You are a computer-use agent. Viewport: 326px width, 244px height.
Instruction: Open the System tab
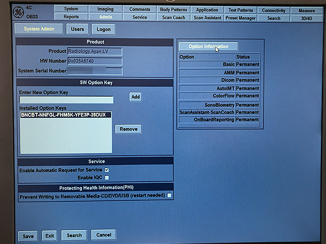click(x=71, y=9)
